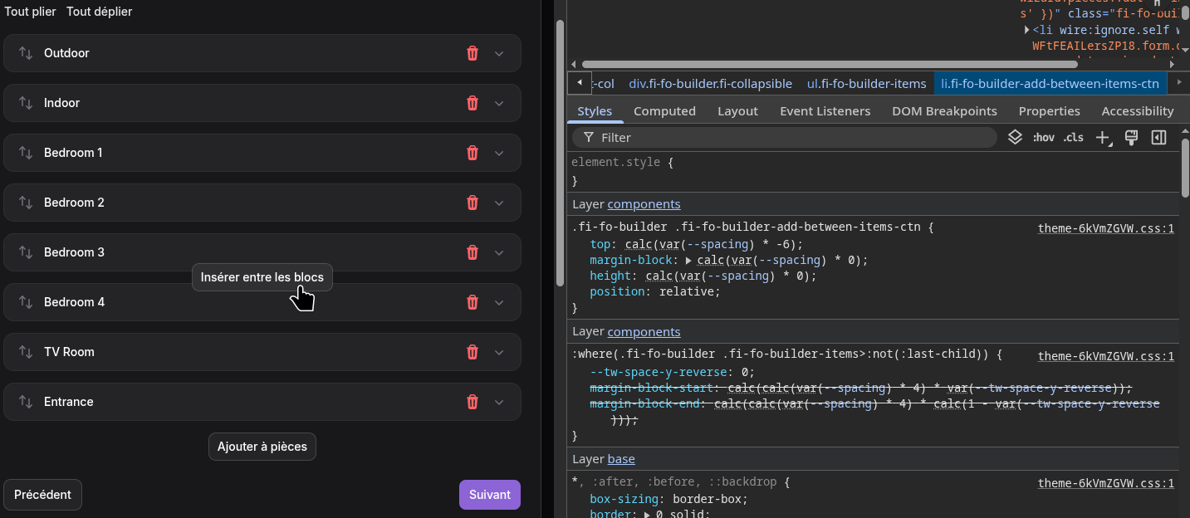
Task: Expand the margin-block shorthand triangle
Action: (x=688, y=260)
